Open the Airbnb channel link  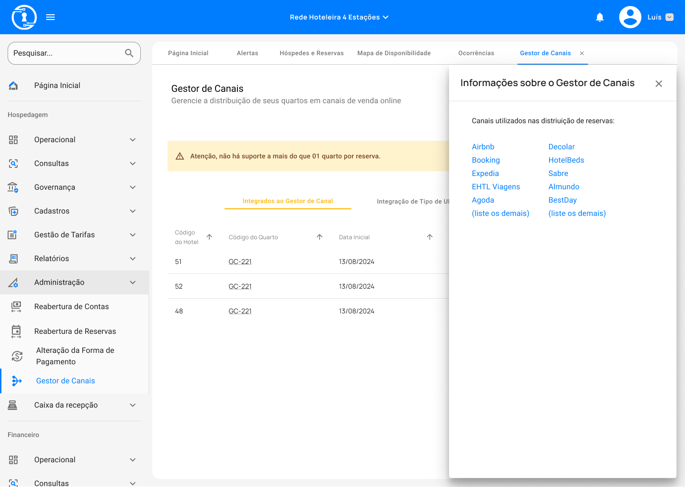point(483,146)
